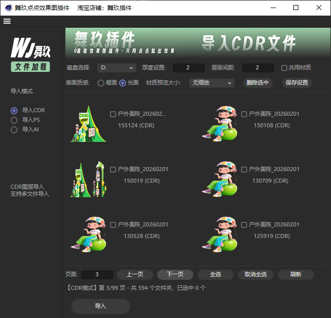Image resolution: width=331 pixels, height=318 pixels.
Task: Select 导入CDR import mode
Action: [x=14, y=111]
